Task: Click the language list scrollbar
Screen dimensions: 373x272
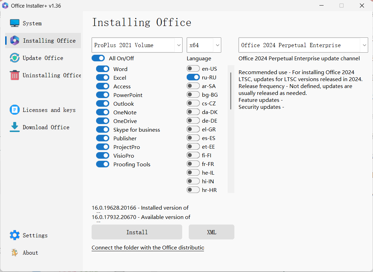Action: [231, 91]
